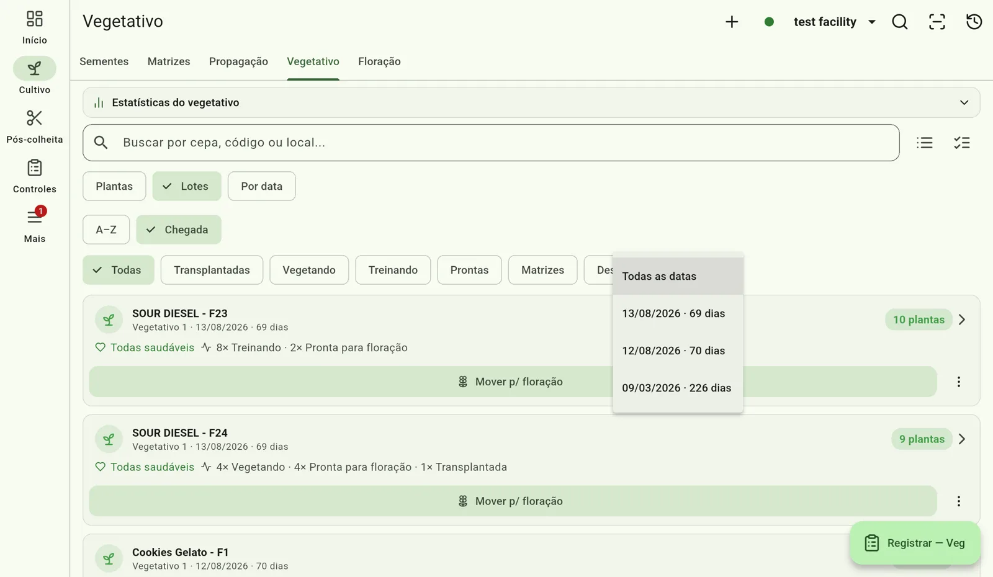Switch to Matrizes tab
The height and width of the screenshot is (577, 993).
click(169, 61)
